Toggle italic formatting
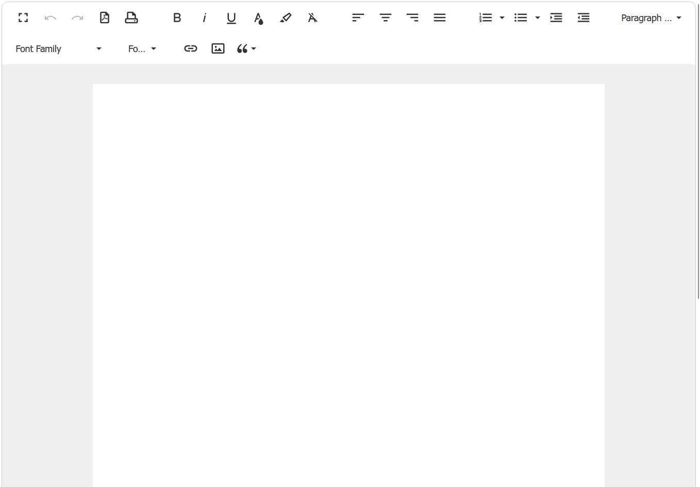 tap(204, 17)
